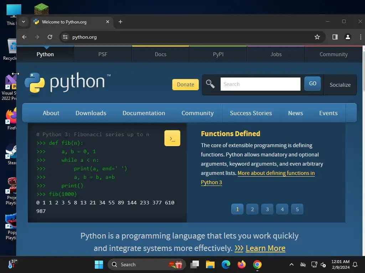The width and height of the screenshot is (365, 273).
Task: Reload the python.org page
Action: coord(50,37)
